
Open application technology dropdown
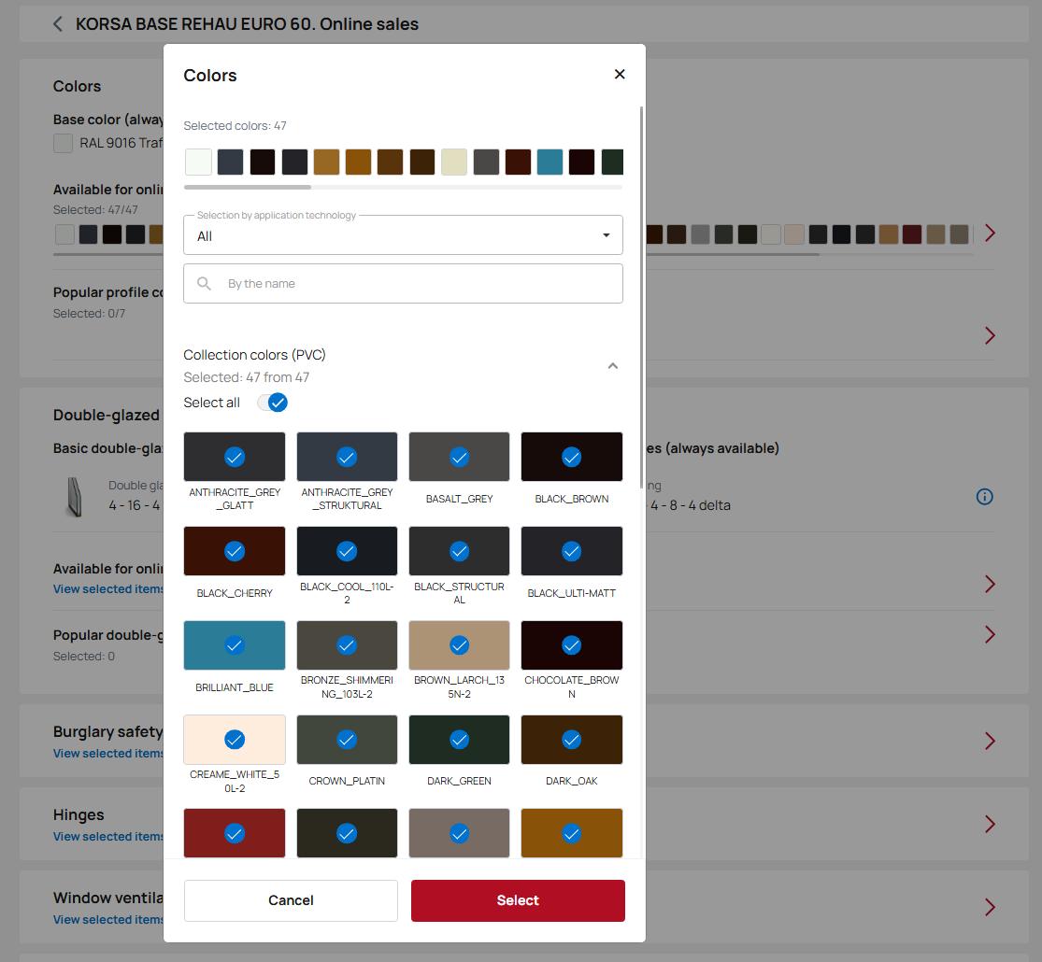(x=403, y=235)
